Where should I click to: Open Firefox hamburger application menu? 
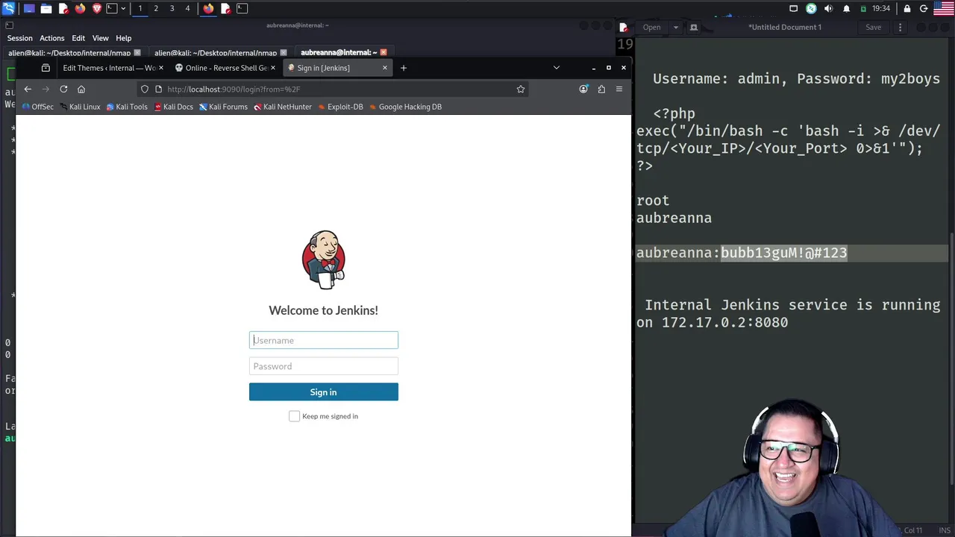pyautogui.click(x=619, y=89)
